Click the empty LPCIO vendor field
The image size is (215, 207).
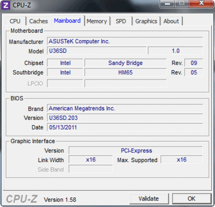[65, 83]
